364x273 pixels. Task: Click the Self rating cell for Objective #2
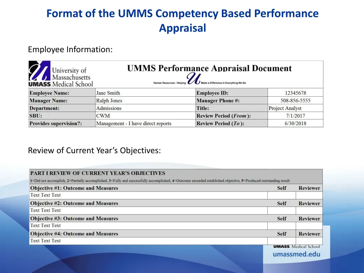point(282,210)
